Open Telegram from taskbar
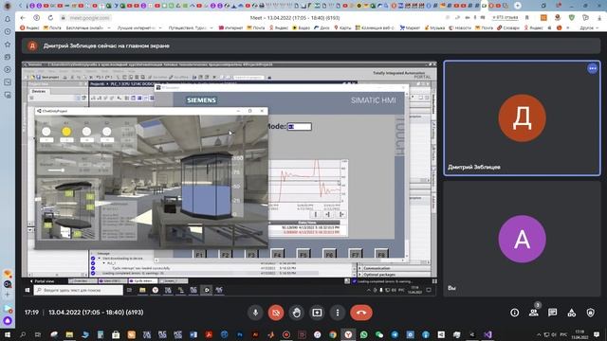Screen dimensions: 607x341 tap(395, 334)
